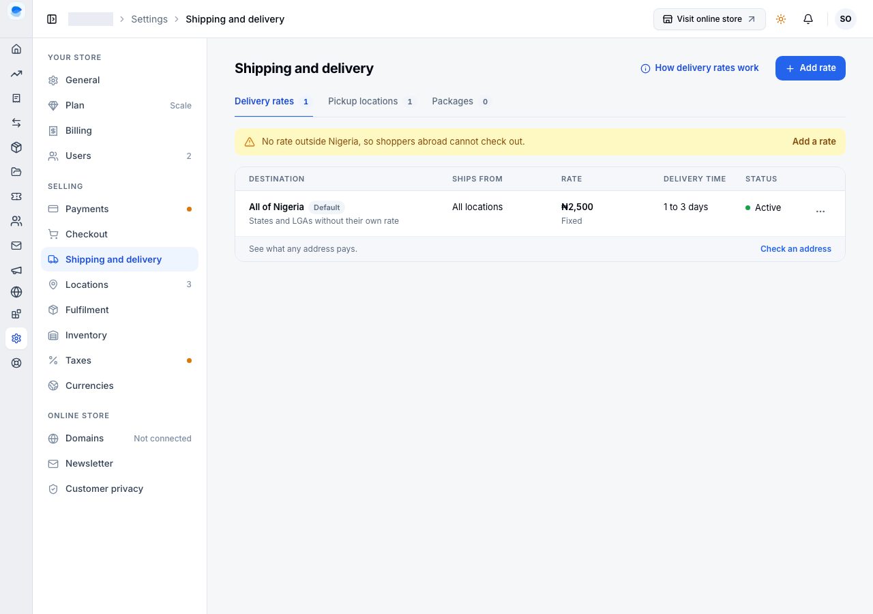The image size is (873, 614).
Task: Open the home icon in the left rail
Action: [16, 49]
